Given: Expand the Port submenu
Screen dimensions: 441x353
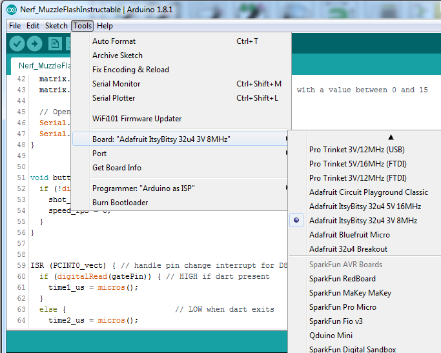Looking at the screenshot, I should click(x=180, y=154).
